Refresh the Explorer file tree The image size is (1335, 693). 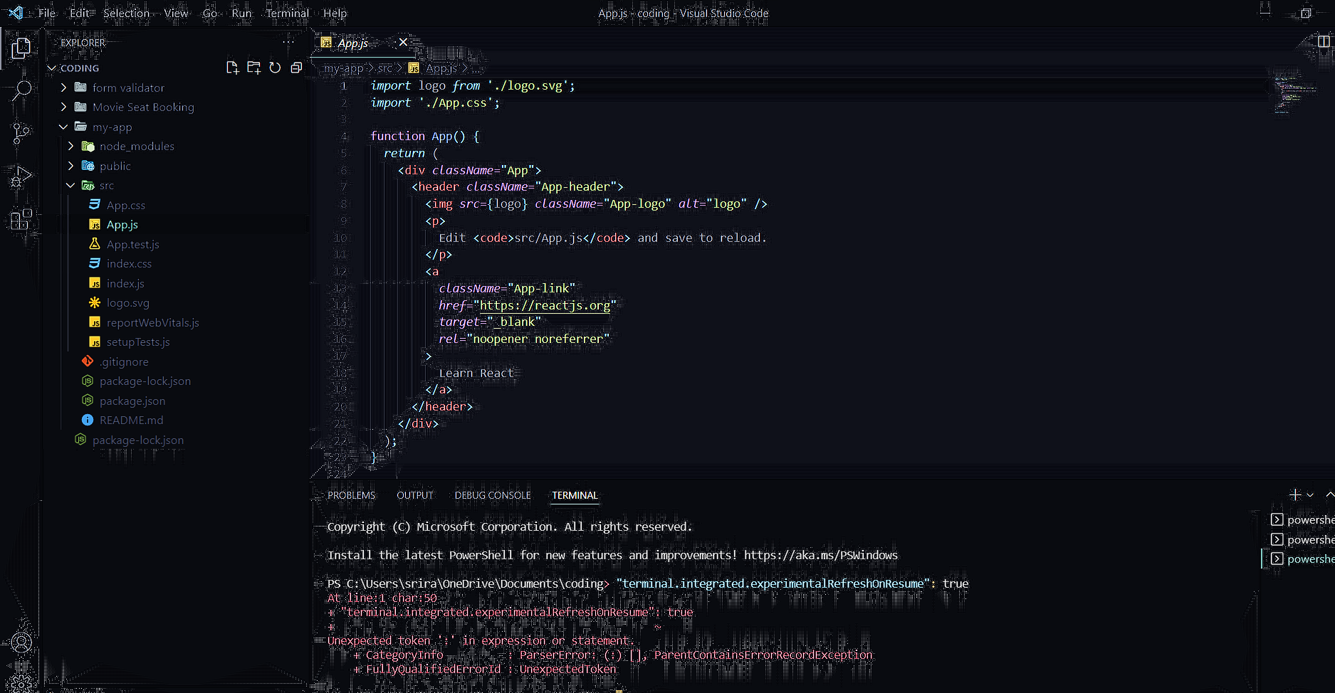275,67
